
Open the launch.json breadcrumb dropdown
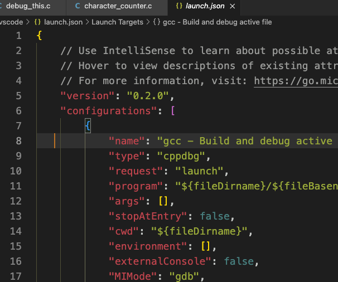64,22
